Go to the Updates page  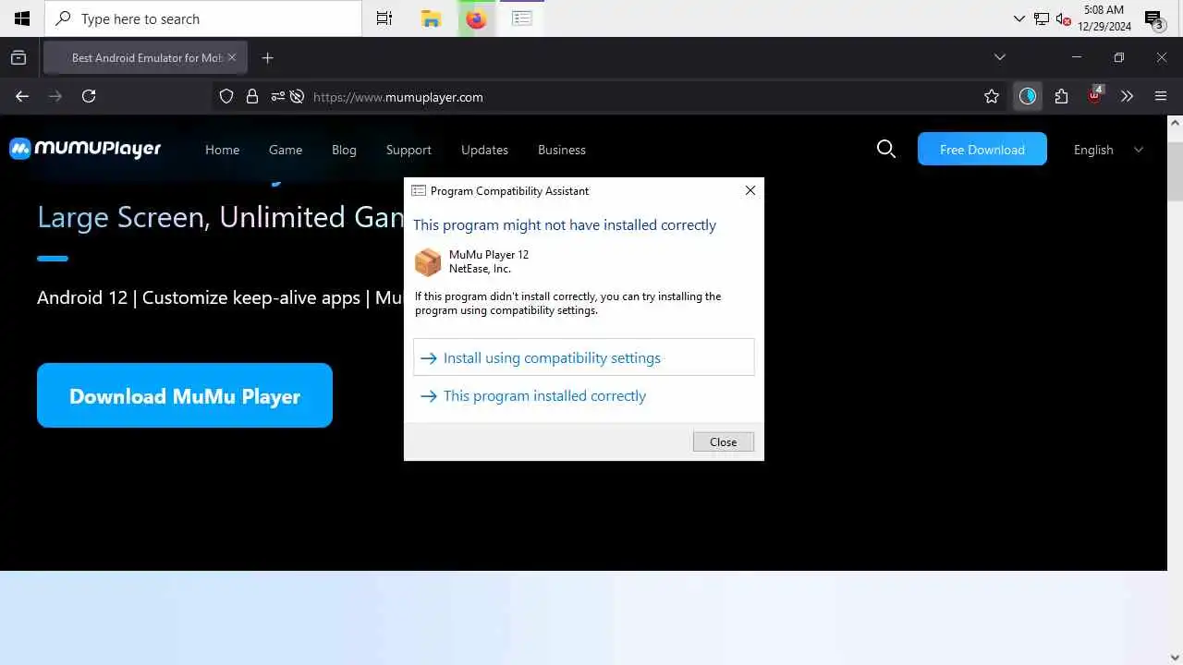[x=484, y=150]
